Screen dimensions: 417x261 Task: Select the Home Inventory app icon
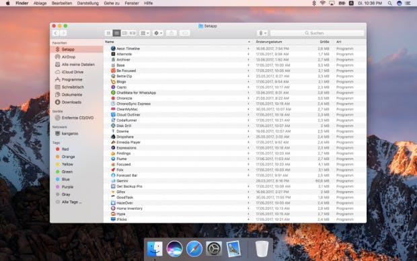pos(113,209)
